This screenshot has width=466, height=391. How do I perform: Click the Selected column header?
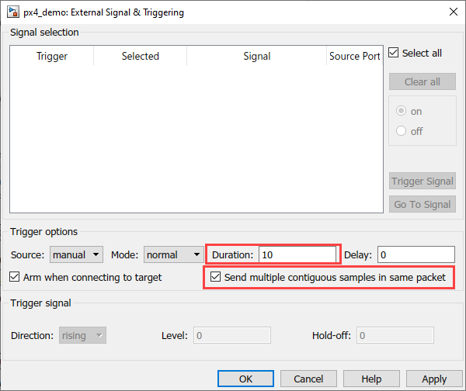click(140, 56)
